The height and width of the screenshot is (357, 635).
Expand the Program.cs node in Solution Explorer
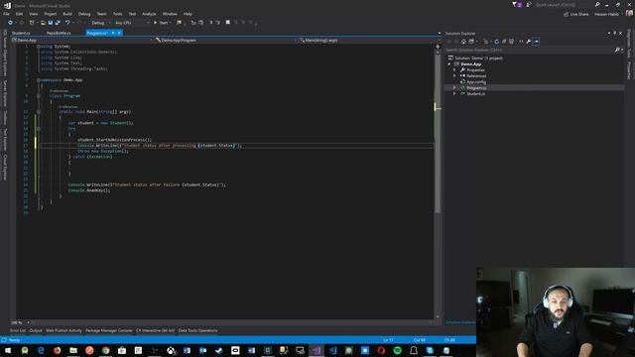(x=454, y=87)
